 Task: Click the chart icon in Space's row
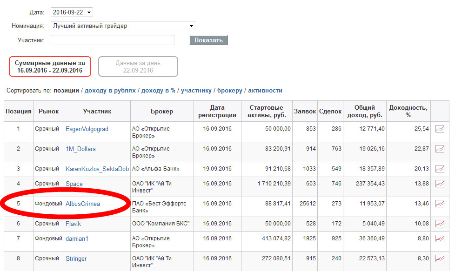click(440, 184)
